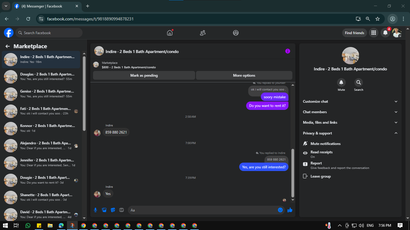Choose a sticker icon
The image size is (410, 230).
point(113,210)
